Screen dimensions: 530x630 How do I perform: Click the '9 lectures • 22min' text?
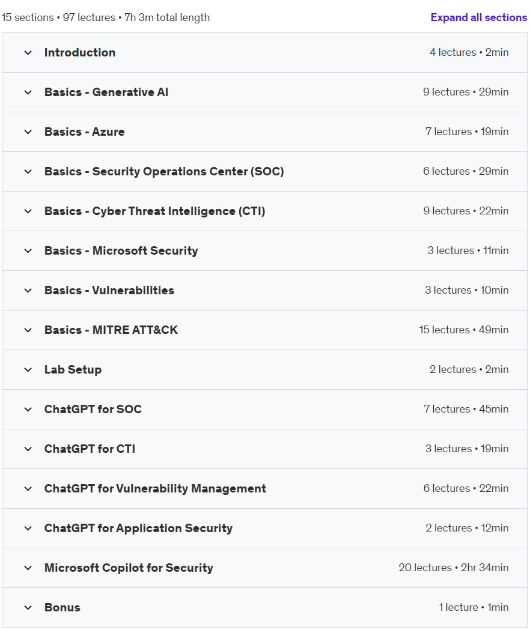466,211
